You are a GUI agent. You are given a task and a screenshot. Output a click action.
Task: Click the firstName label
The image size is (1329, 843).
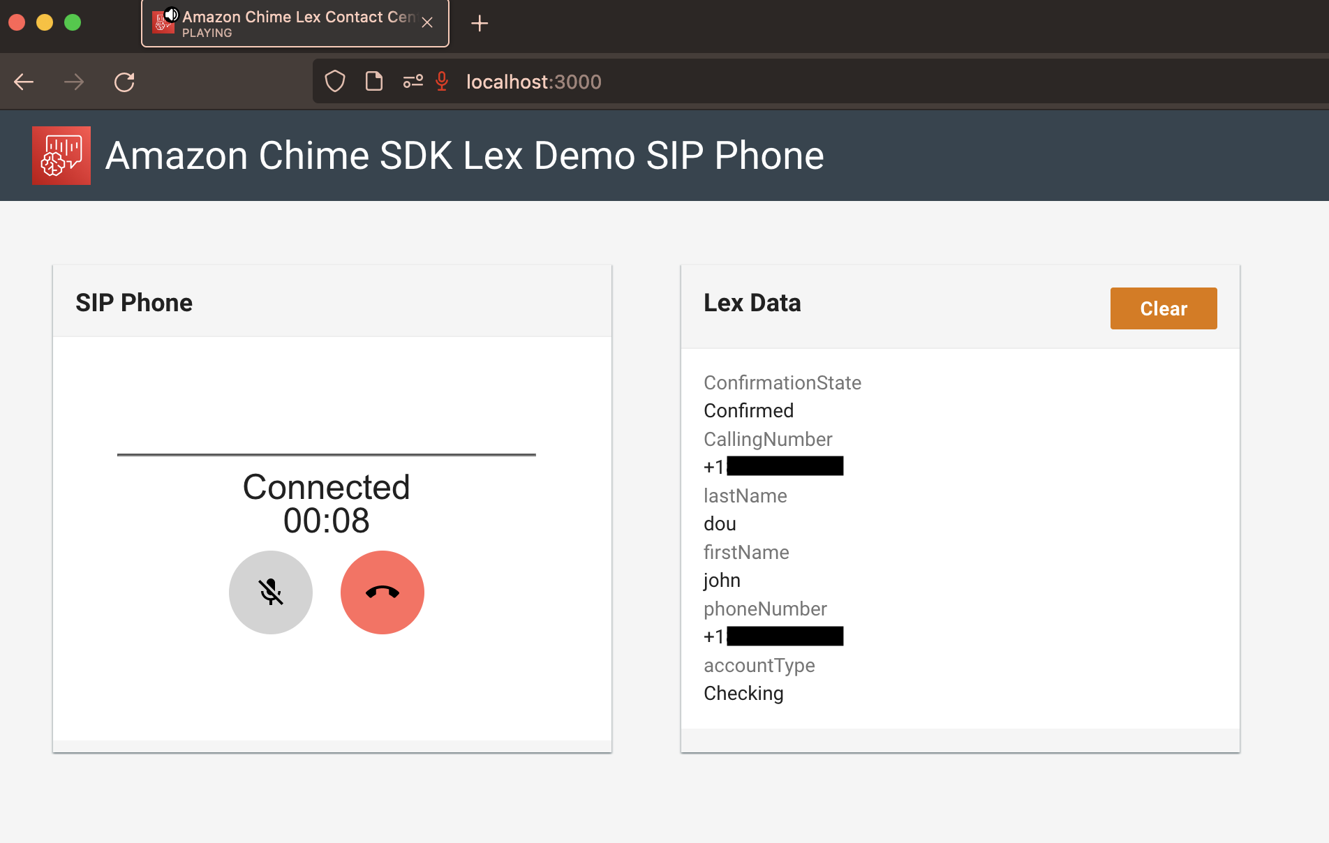(746, 552)
